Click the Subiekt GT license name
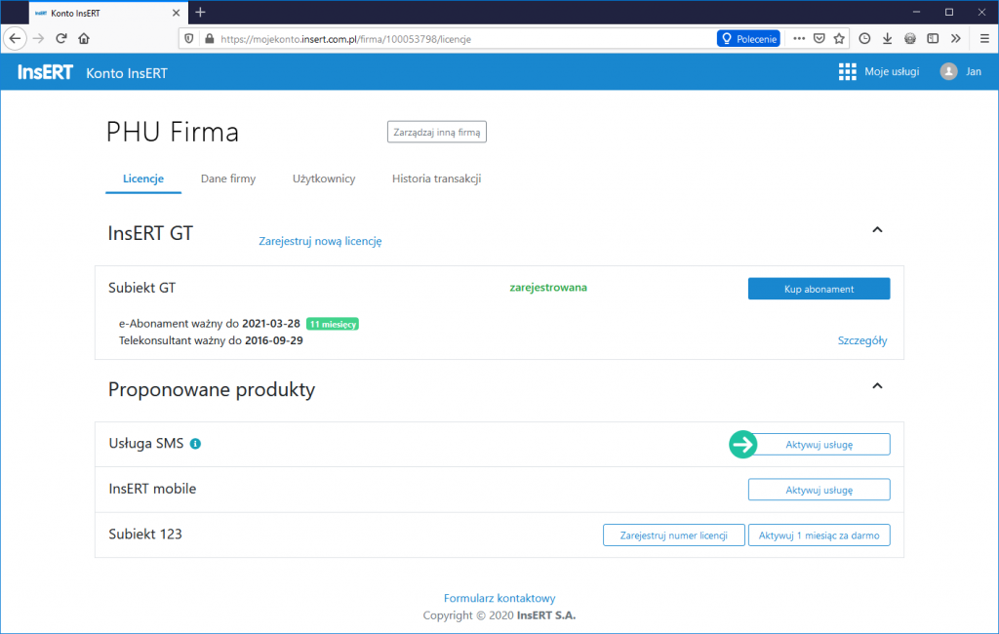 tap(141, 288)
